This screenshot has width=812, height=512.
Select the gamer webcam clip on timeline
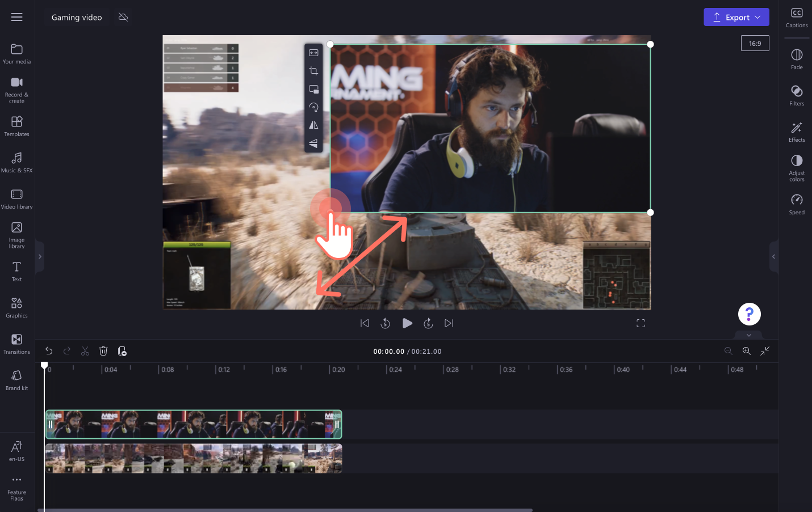(194, 424)
